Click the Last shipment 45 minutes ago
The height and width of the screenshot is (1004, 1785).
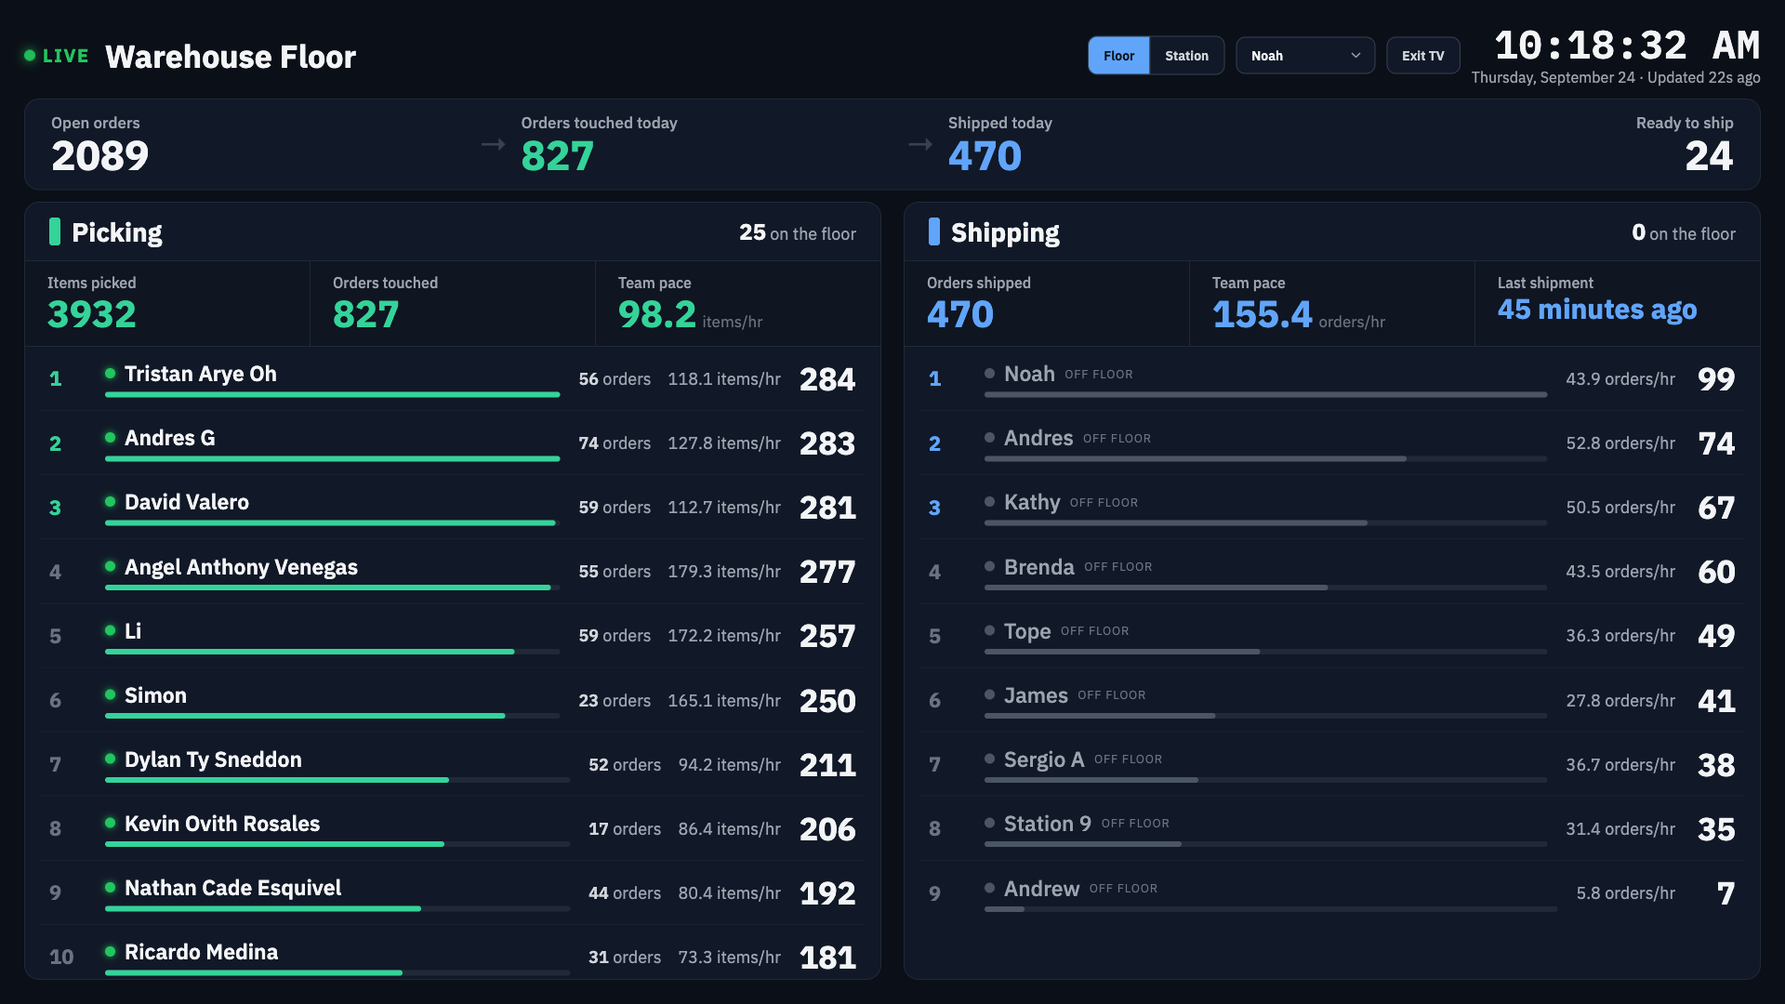click(1596, 309)
